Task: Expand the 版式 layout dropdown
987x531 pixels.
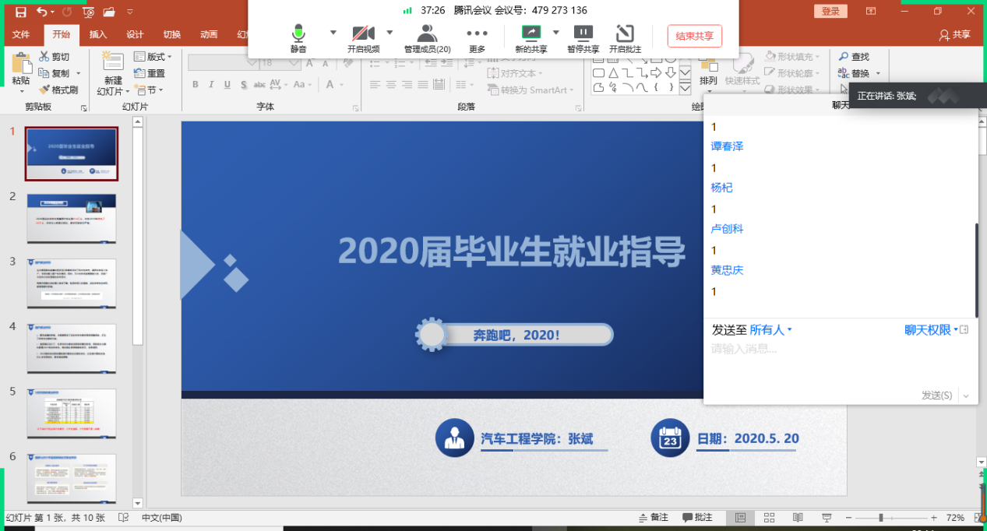Action: [153, 57]
